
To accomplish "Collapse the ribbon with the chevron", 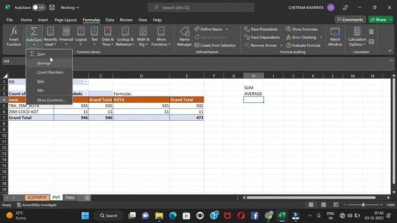I will click(x=390, y=51).
